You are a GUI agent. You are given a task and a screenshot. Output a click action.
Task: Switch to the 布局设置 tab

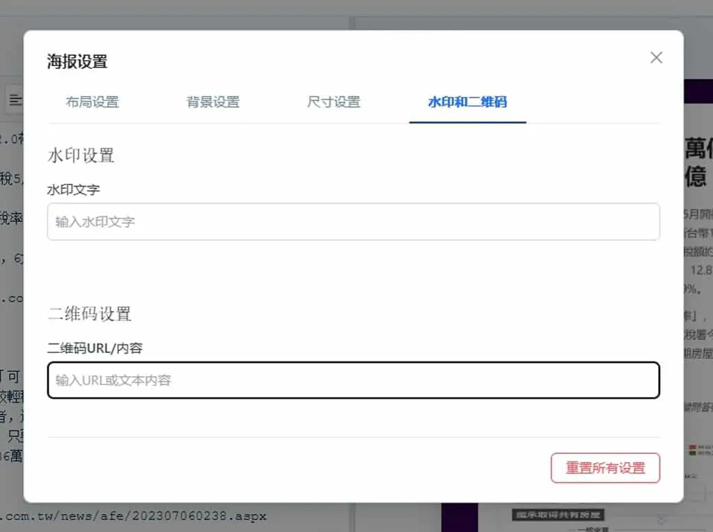pos(93,102)
